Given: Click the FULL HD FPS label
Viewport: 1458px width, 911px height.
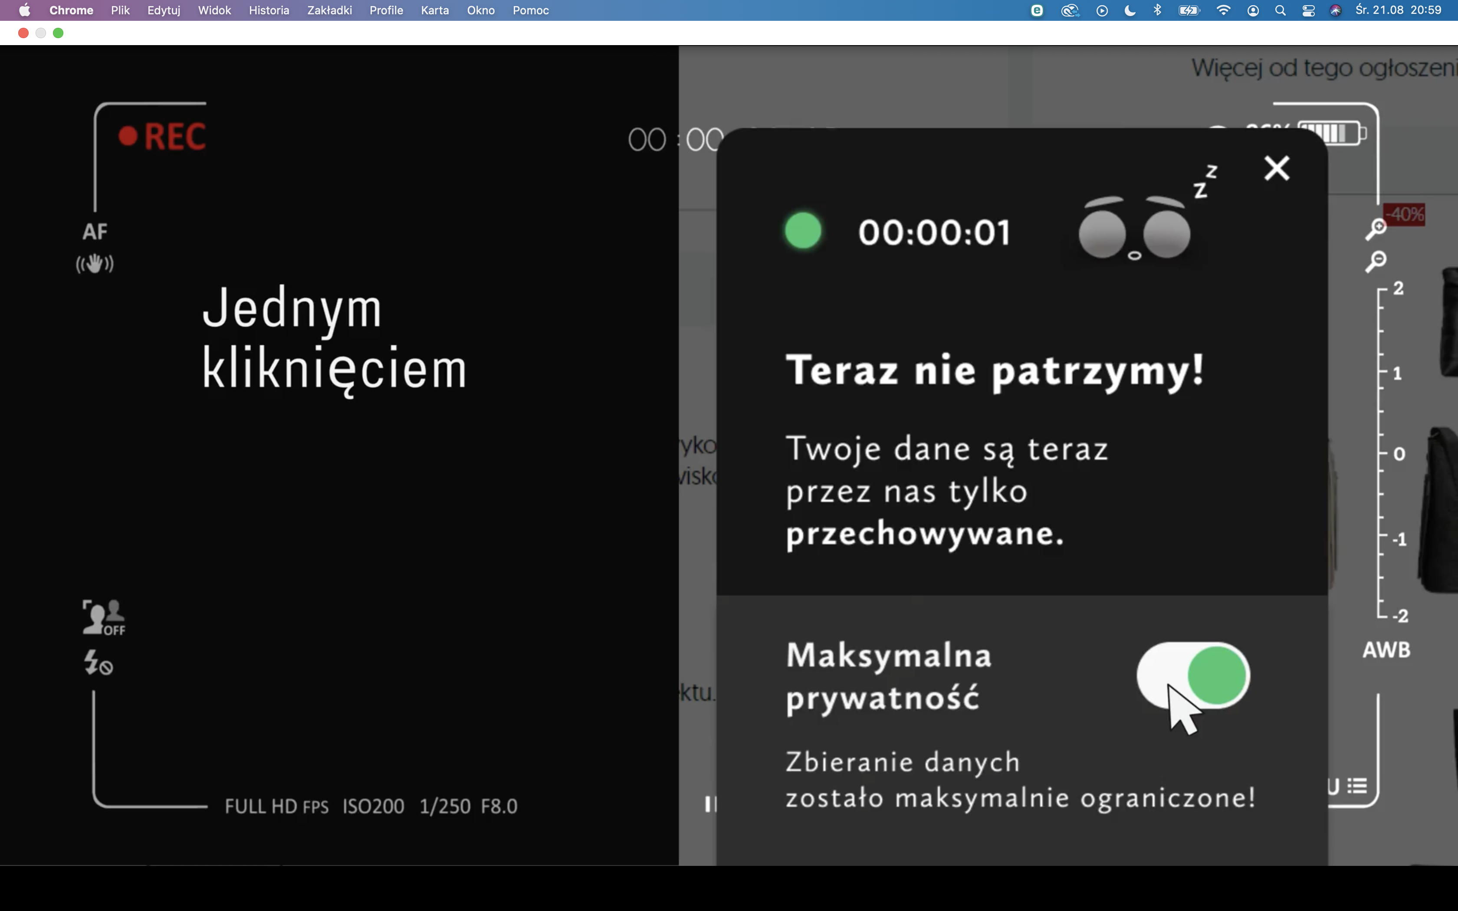Looking at the screenshot, I should pyautogui.click(x=276, y=806).
